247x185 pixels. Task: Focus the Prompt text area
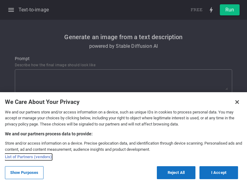tap(123, 81)
